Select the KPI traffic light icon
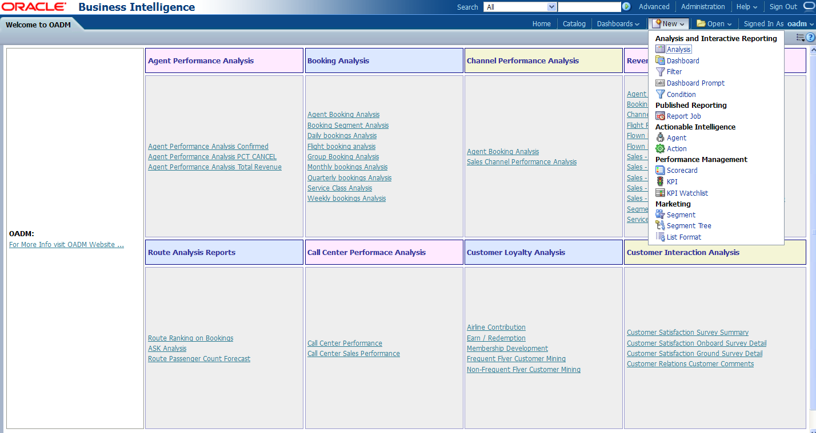 (660, 181)
